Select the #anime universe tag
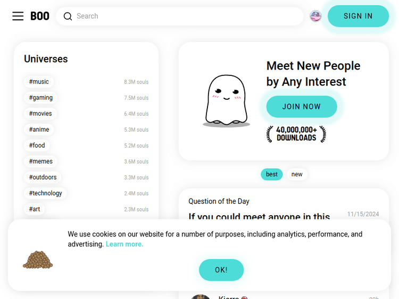This screenshot has width=399, height=299. pyautogui.click(x=39, y=130)
